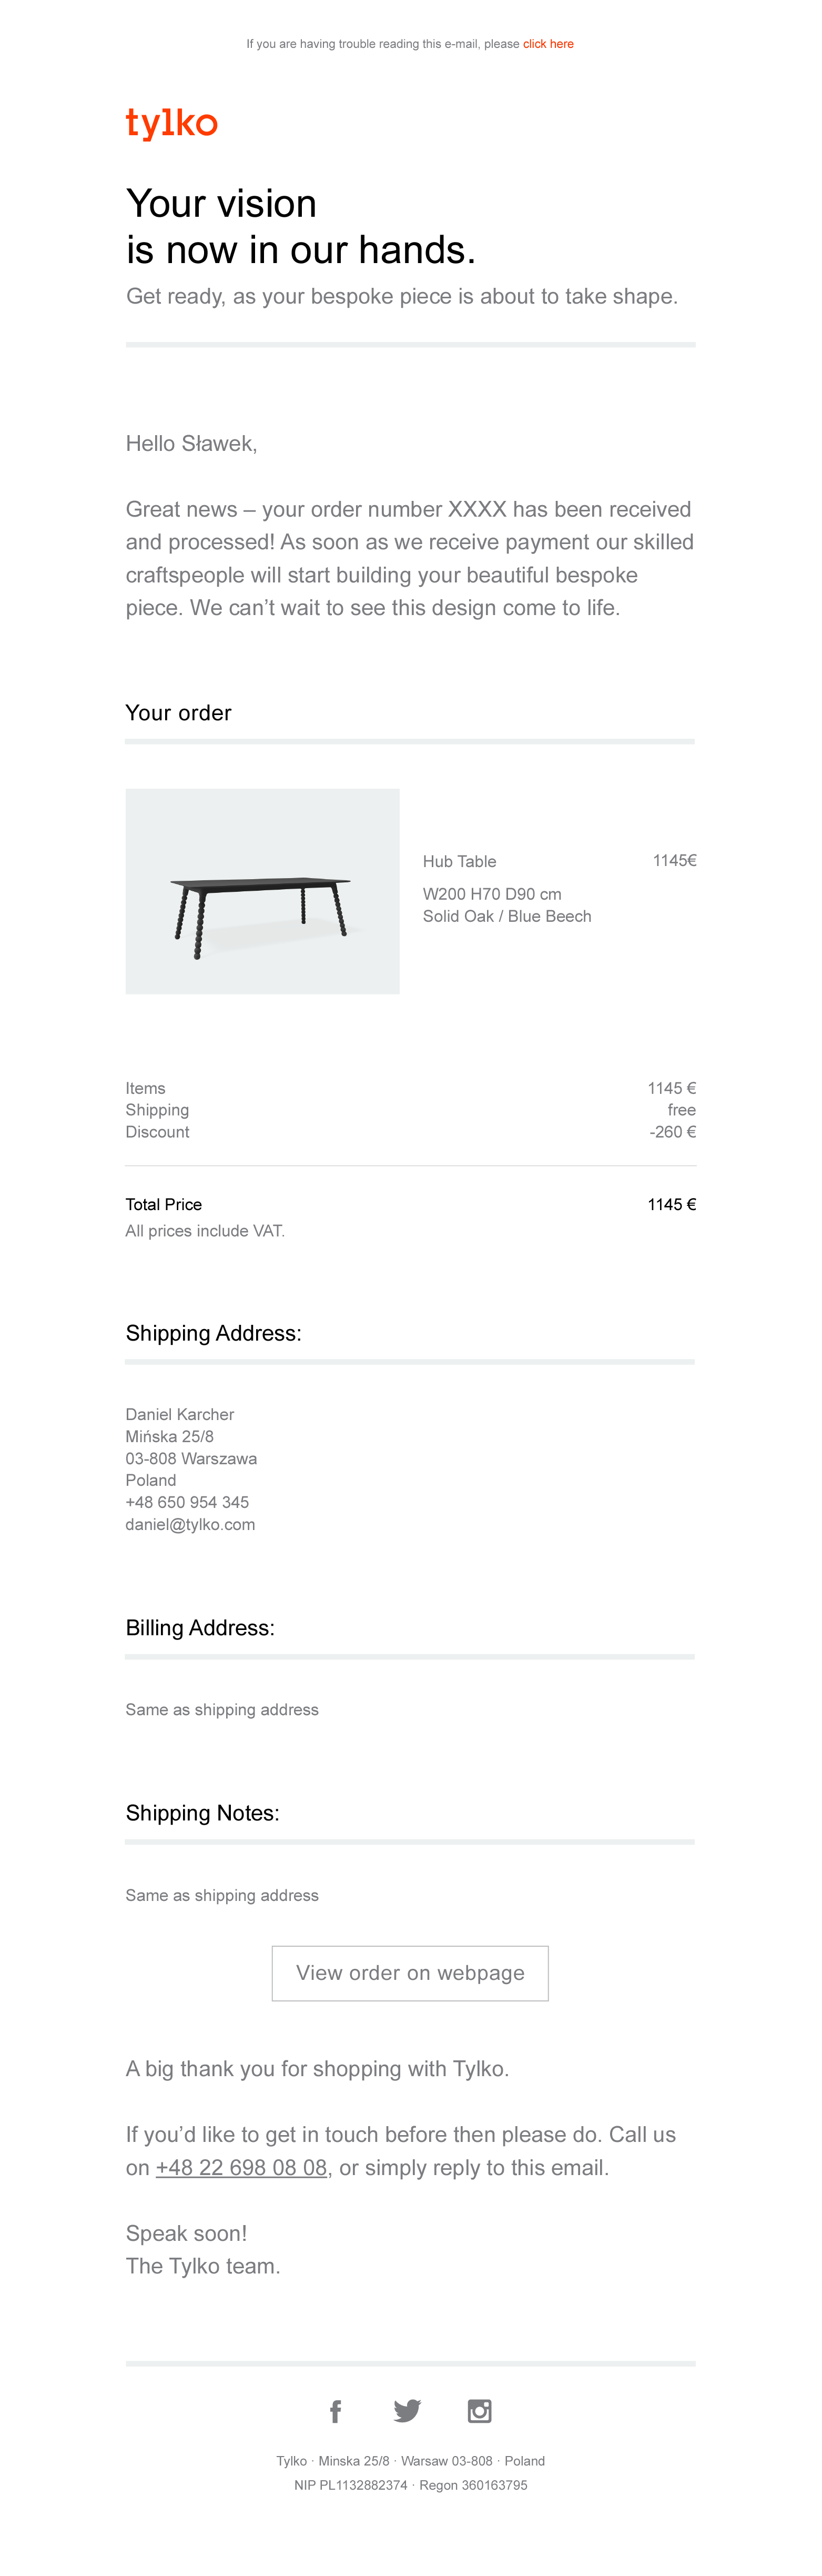Select the daniel@tylko.com email address
Image resolution: width=822 pixels, height=2576 pixels.
pyautogui.click(x=190, y=1524)
